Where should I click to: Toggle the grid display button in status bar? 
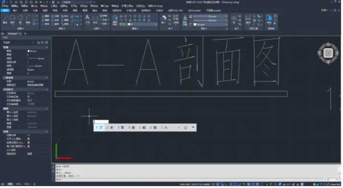click(218, 185)
